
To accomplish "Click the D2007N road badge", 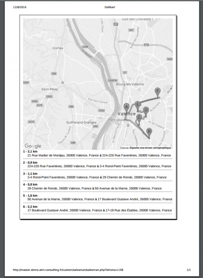I will tap(113, 80).
